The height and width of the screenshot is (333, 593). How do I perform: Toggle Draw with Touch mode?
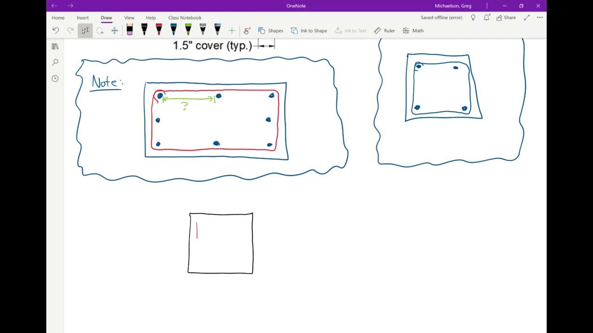[x=246, y=31]
